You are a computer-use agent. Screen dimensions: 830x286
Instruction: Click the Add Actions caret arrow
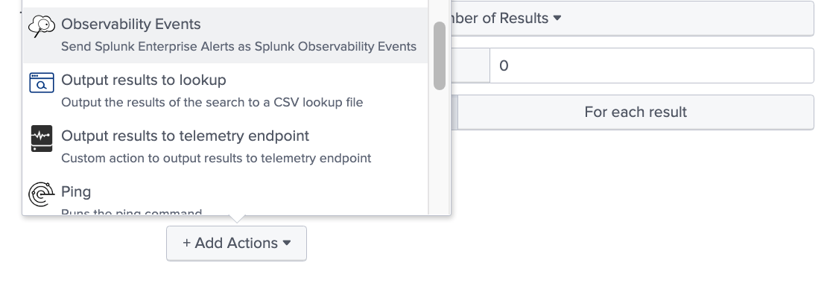[x=287, y=243]
